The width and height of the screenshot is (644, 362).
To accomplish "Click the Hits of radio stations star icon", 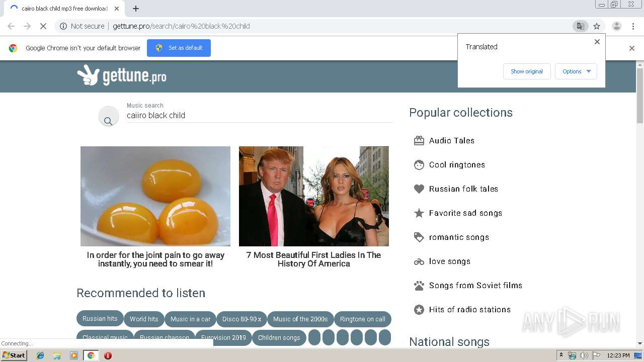I will coord(419,310).
